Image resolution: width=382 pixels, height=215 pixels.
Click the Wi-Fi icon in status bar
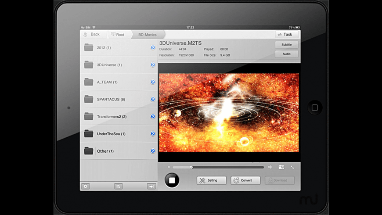94,27
